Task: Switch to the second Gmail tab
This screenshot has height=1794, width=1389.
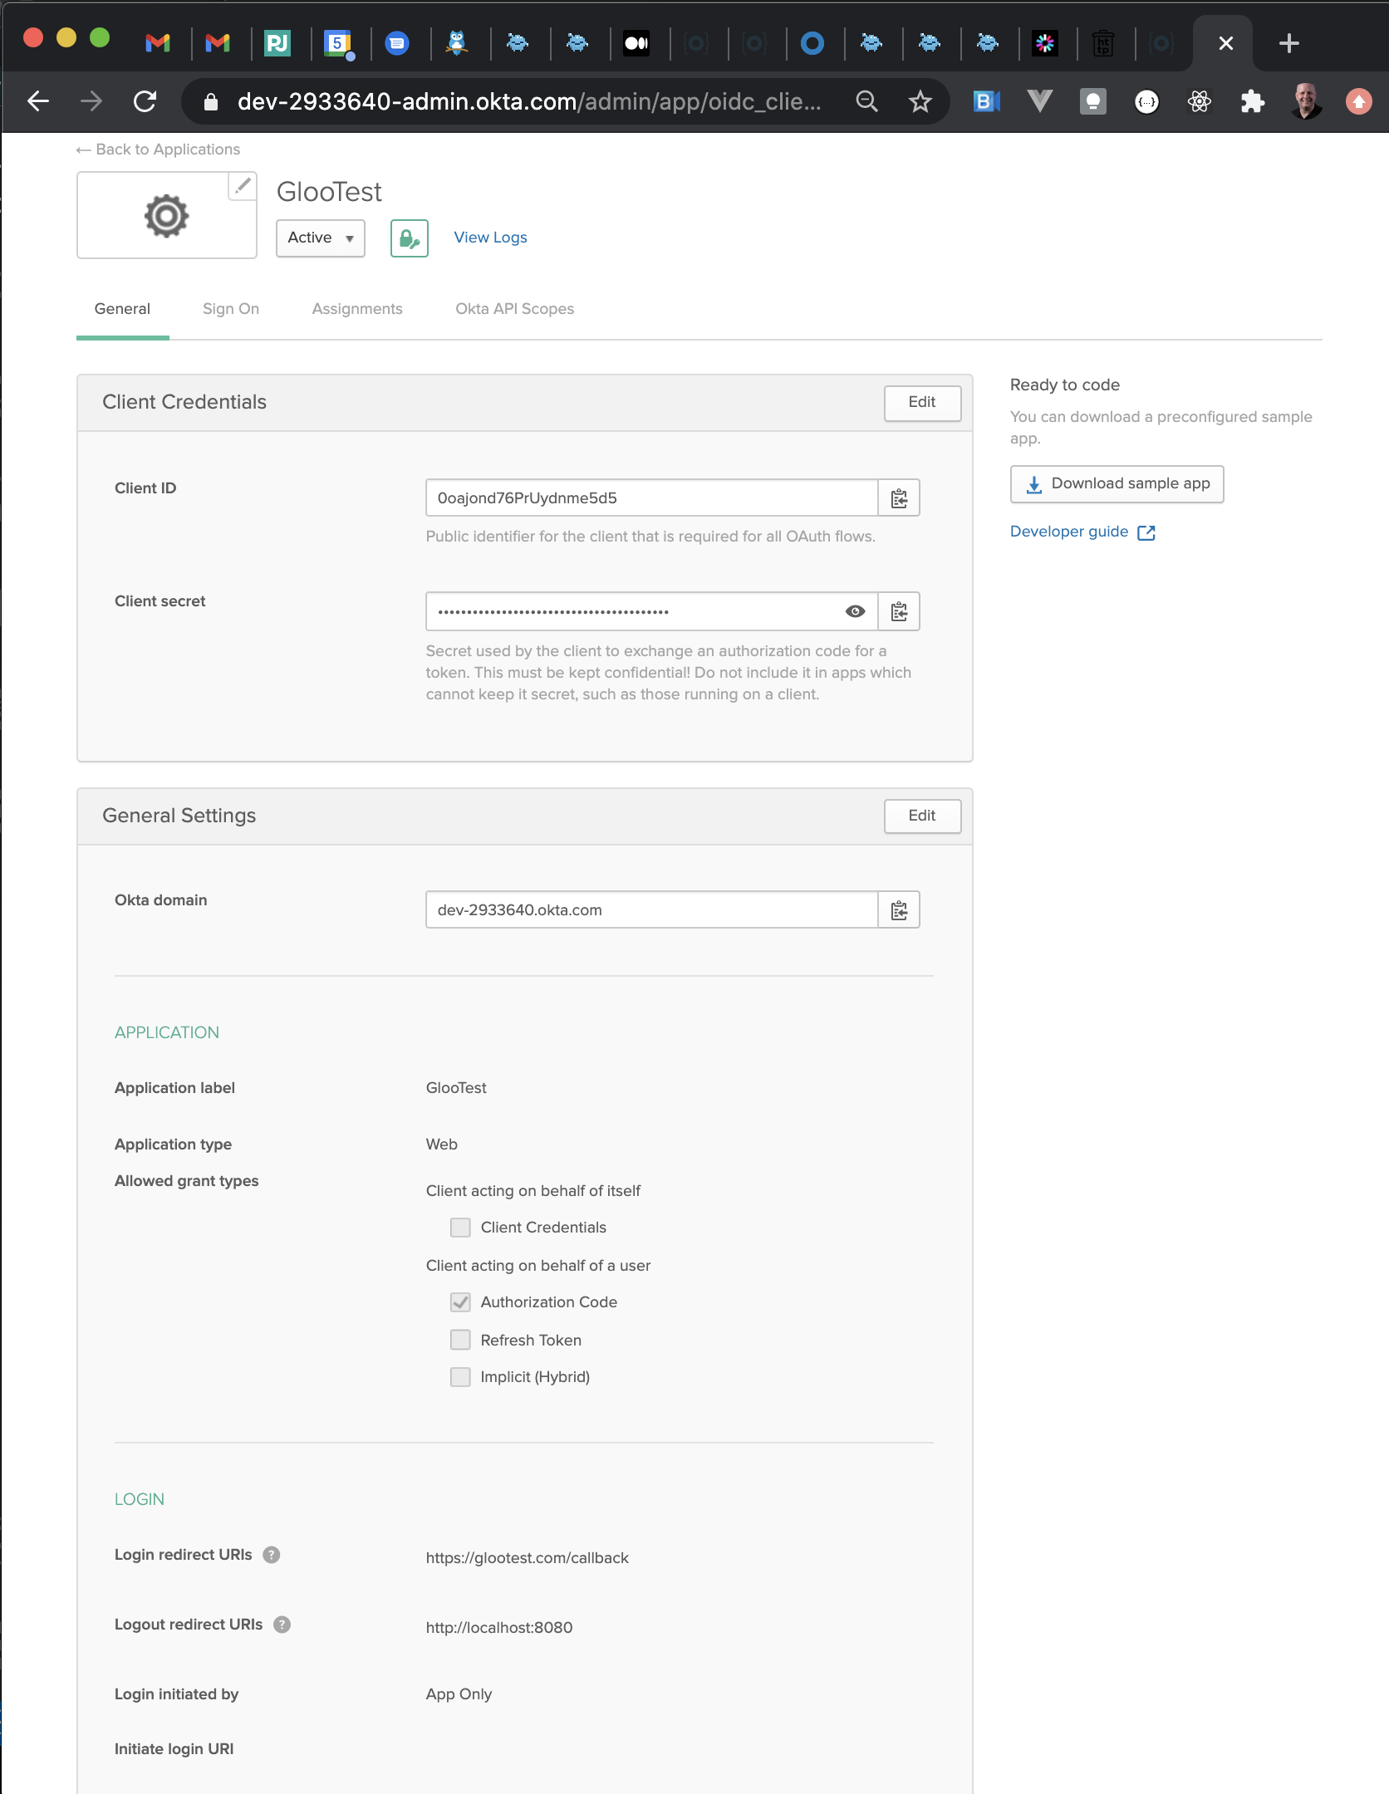Action: 218,43
